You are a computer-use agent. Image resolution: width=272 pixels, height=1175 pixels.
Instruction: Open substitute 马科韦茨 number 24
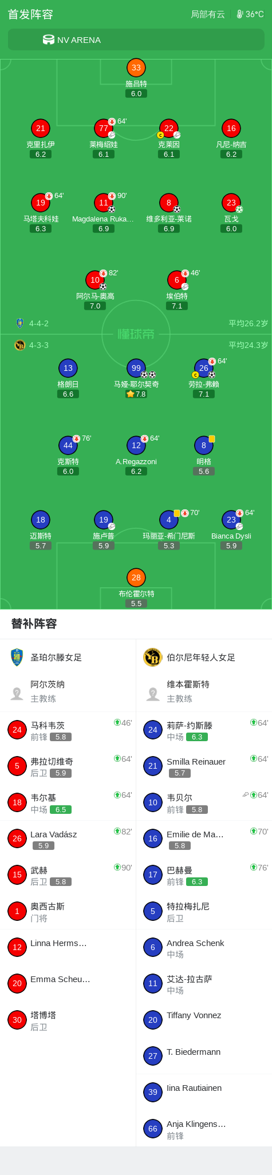pos(68,730)
